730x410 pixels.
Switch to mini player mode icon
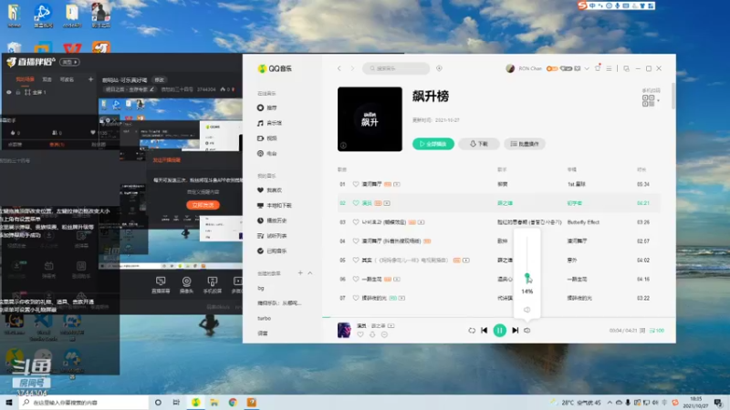click(x=626, y=68)
